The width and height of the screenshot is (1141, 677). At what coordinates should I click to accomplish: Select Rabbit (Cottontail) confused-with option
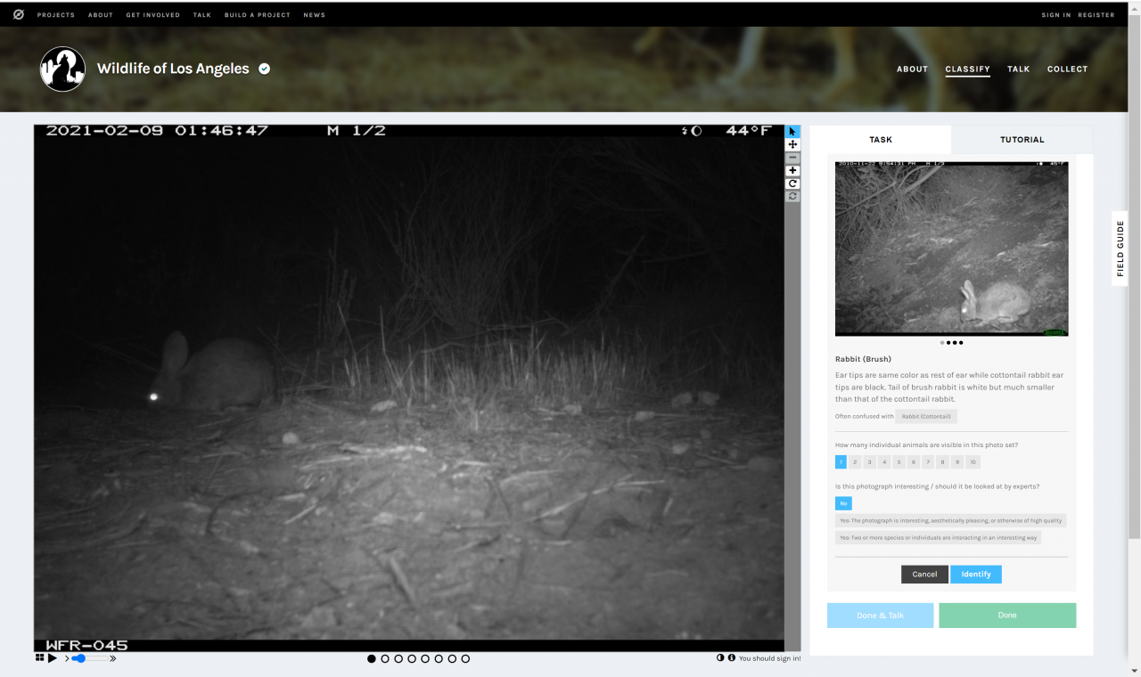pyautogui.click(x=926, y=416)
